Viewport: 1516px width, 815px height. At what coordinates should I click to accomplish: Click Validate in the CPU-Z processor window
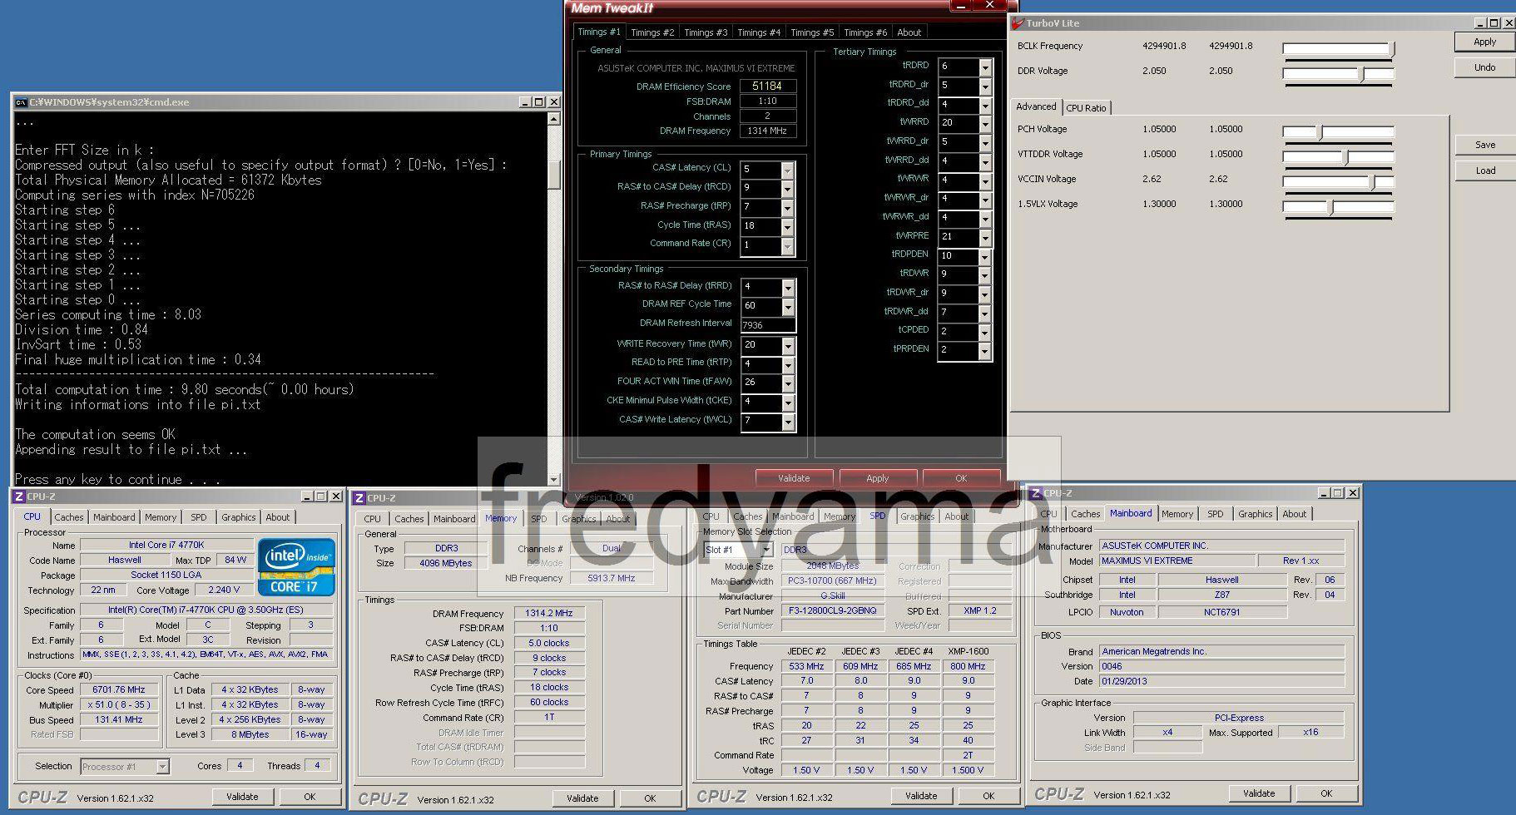(x=242, y=797)
